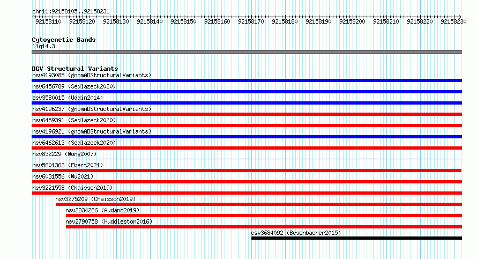477x259 pixels.
Task: Click ruler position 92158110
Action: [x=48, y=21]
